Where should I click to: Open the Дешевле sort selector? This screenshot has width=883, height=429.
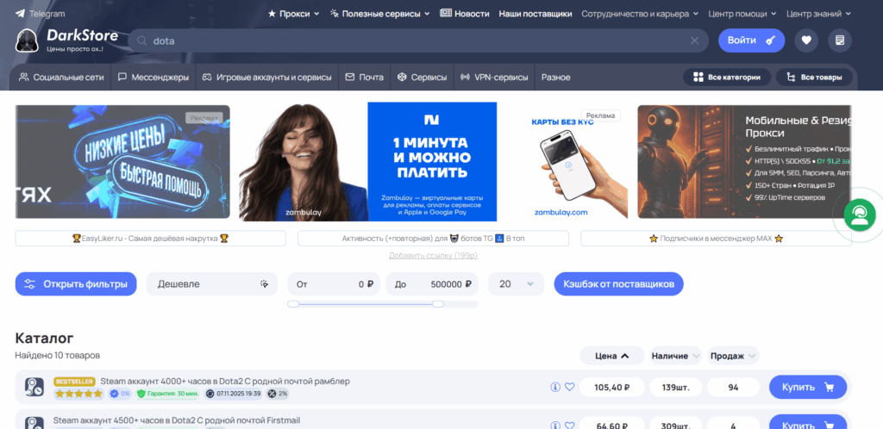(212, 284)
